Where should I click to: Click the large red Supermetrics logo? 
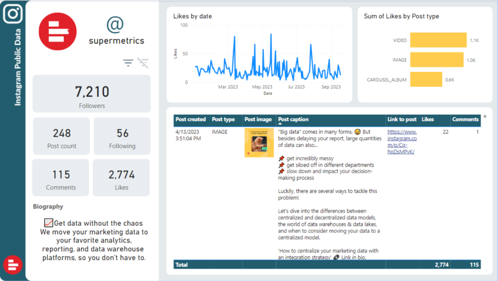57,31
